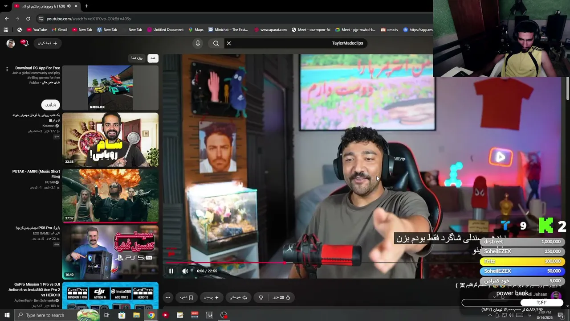Open the audio mixer taskbar icon
The image size is (570, 321).
click(x=209, y=315)
